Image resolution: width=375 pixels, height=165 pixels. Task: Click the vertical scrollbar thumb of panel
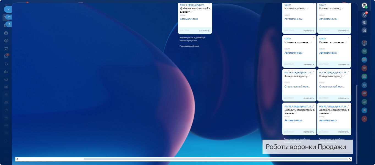[357, 124]
